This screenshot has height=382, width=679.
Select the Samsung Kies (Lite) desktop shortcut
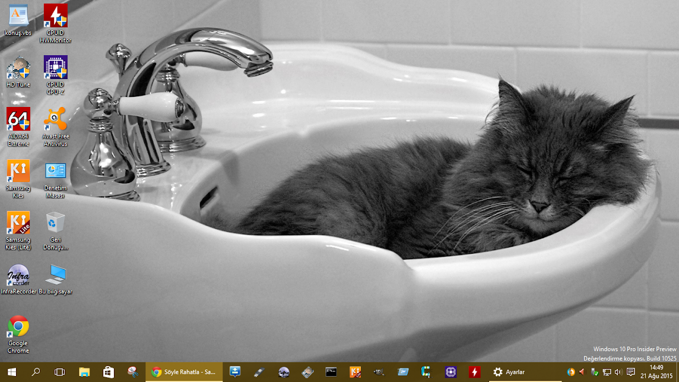coord(18,231)
